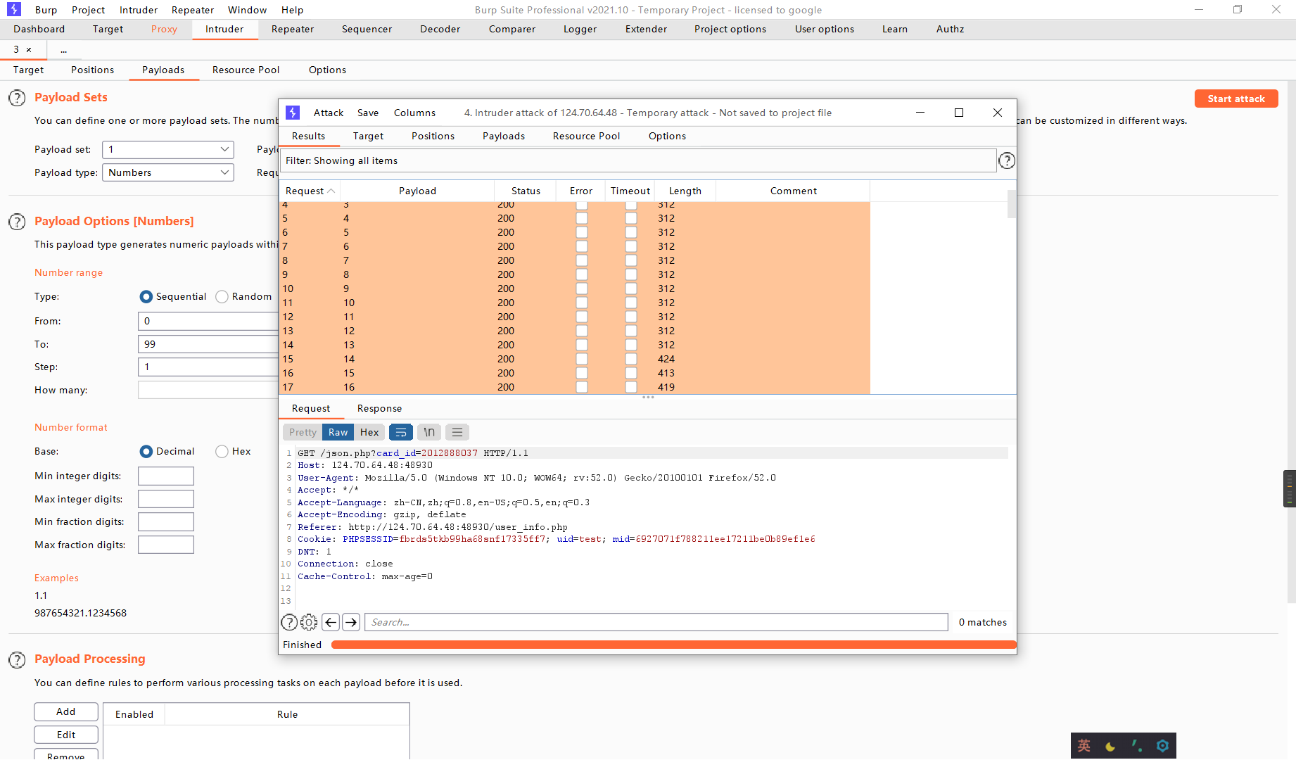
Task: Open the message editor menu icon
Action: coord(457,431)
